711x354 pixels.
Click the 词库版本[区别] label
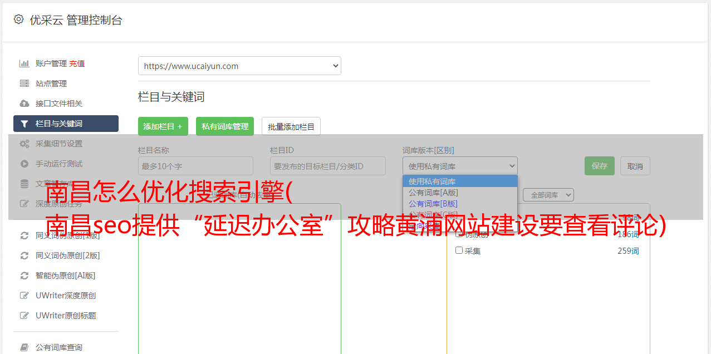pos(428,150)
